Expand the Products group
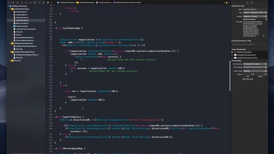Screen dimensions: 274x154 (10, 61)
